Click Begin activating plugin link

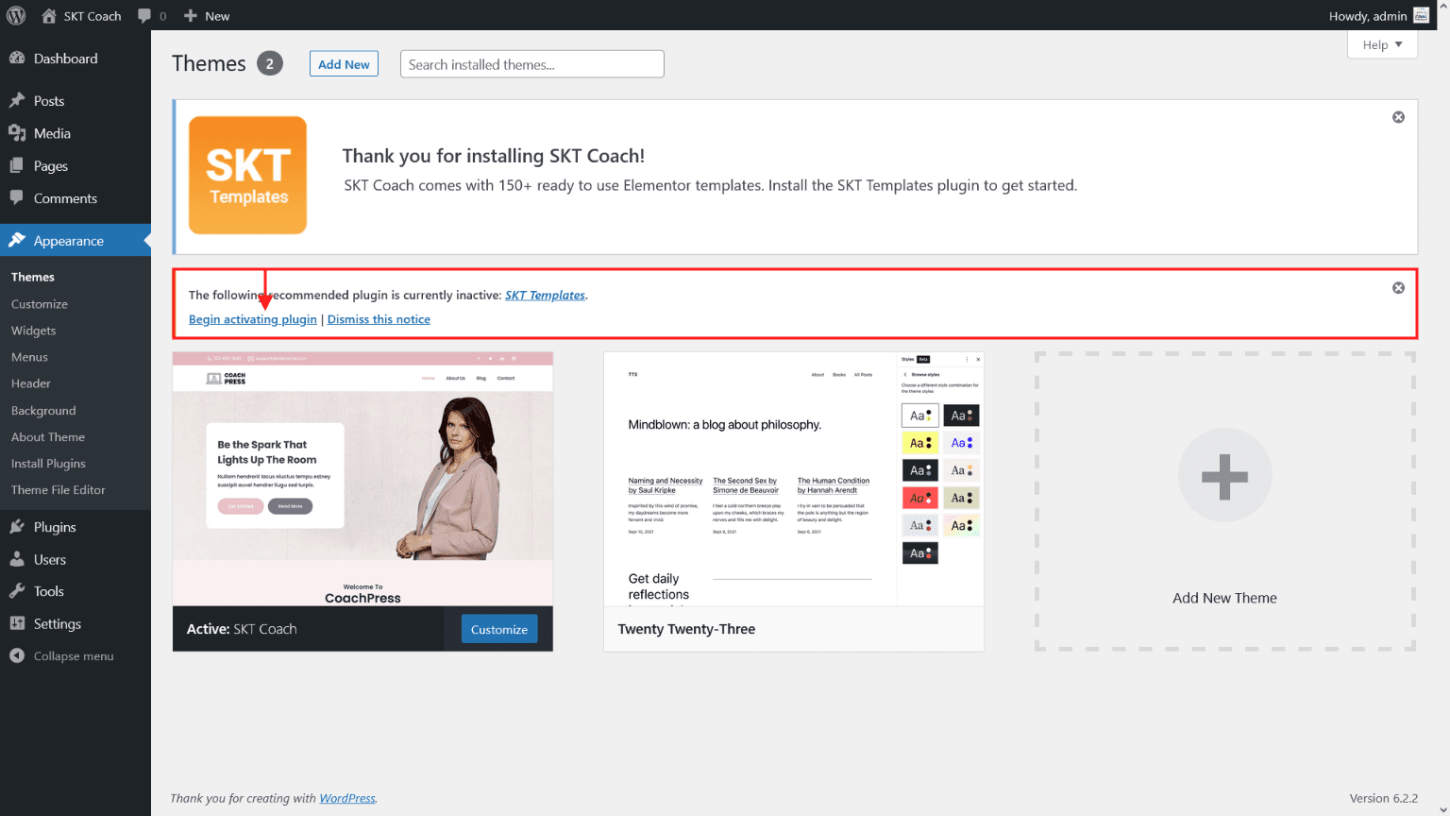(253, 319)
